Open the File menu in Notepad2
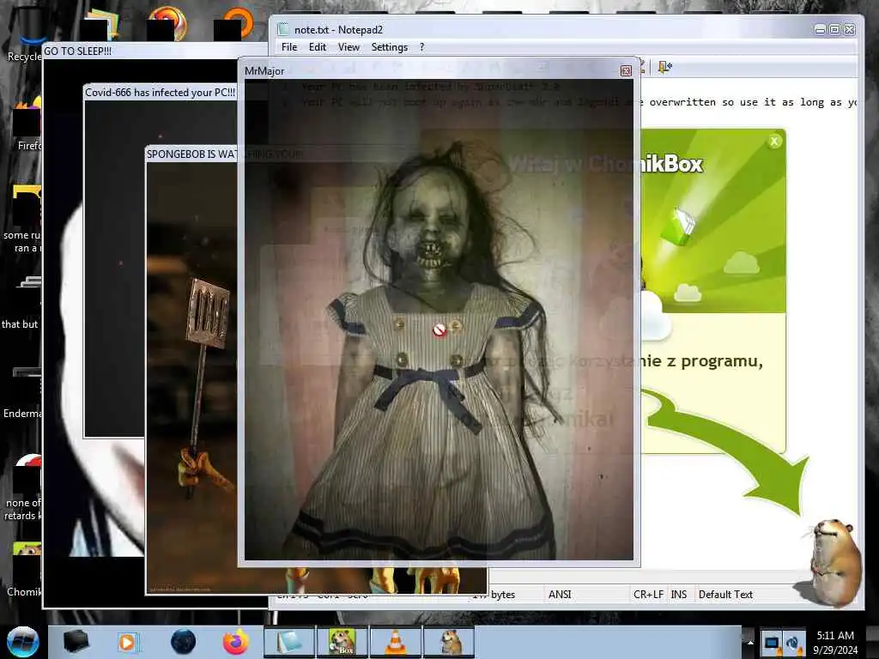This screenshot has height=659, width=879. click(289, 47)
